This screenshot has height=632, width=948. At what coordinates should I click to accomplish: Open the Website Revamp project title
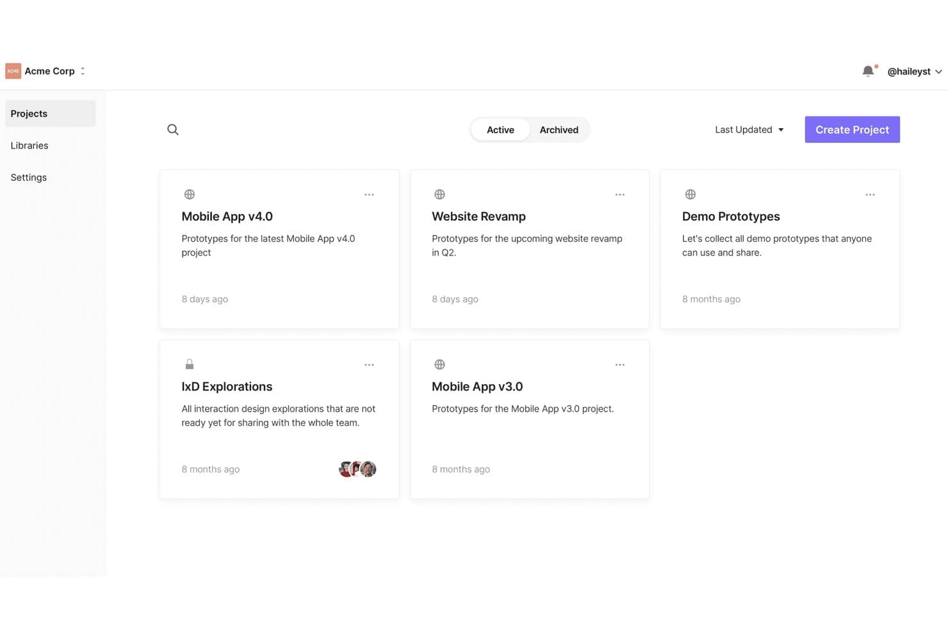coord(478,216)
